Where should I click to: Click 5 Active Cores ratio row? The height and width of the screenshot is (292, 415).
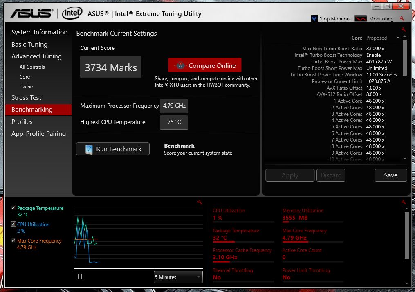click(x=358, y=127)
